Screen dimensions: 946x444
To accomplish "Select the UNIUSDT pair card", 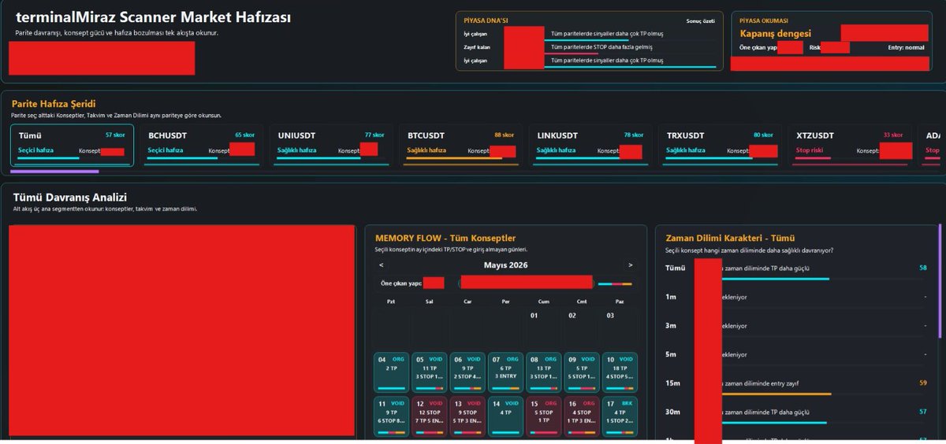I will (x=331, y=146).
